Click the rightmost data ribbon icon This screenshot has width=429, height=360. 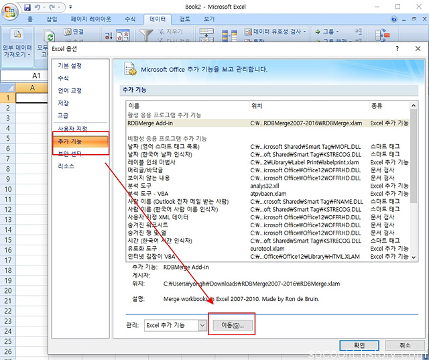click(383, 36)
